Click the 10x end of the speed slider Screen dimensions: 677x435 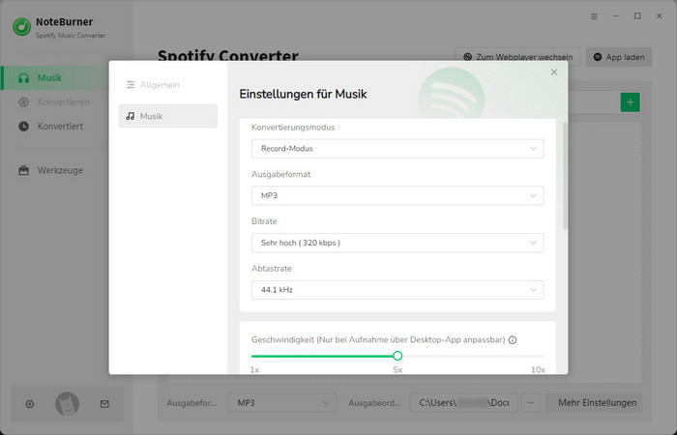543,356
